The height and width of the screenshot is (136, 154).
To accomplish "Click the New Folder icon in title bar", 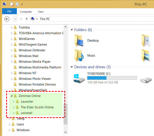I will coord(17,4).
